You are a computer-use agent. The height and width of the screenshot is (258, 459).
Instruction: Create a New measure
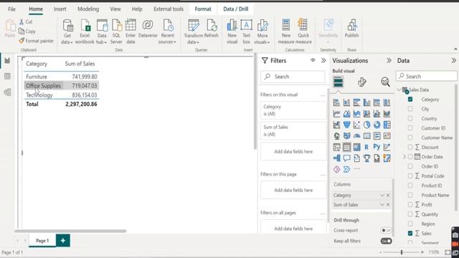pos(286,32)
